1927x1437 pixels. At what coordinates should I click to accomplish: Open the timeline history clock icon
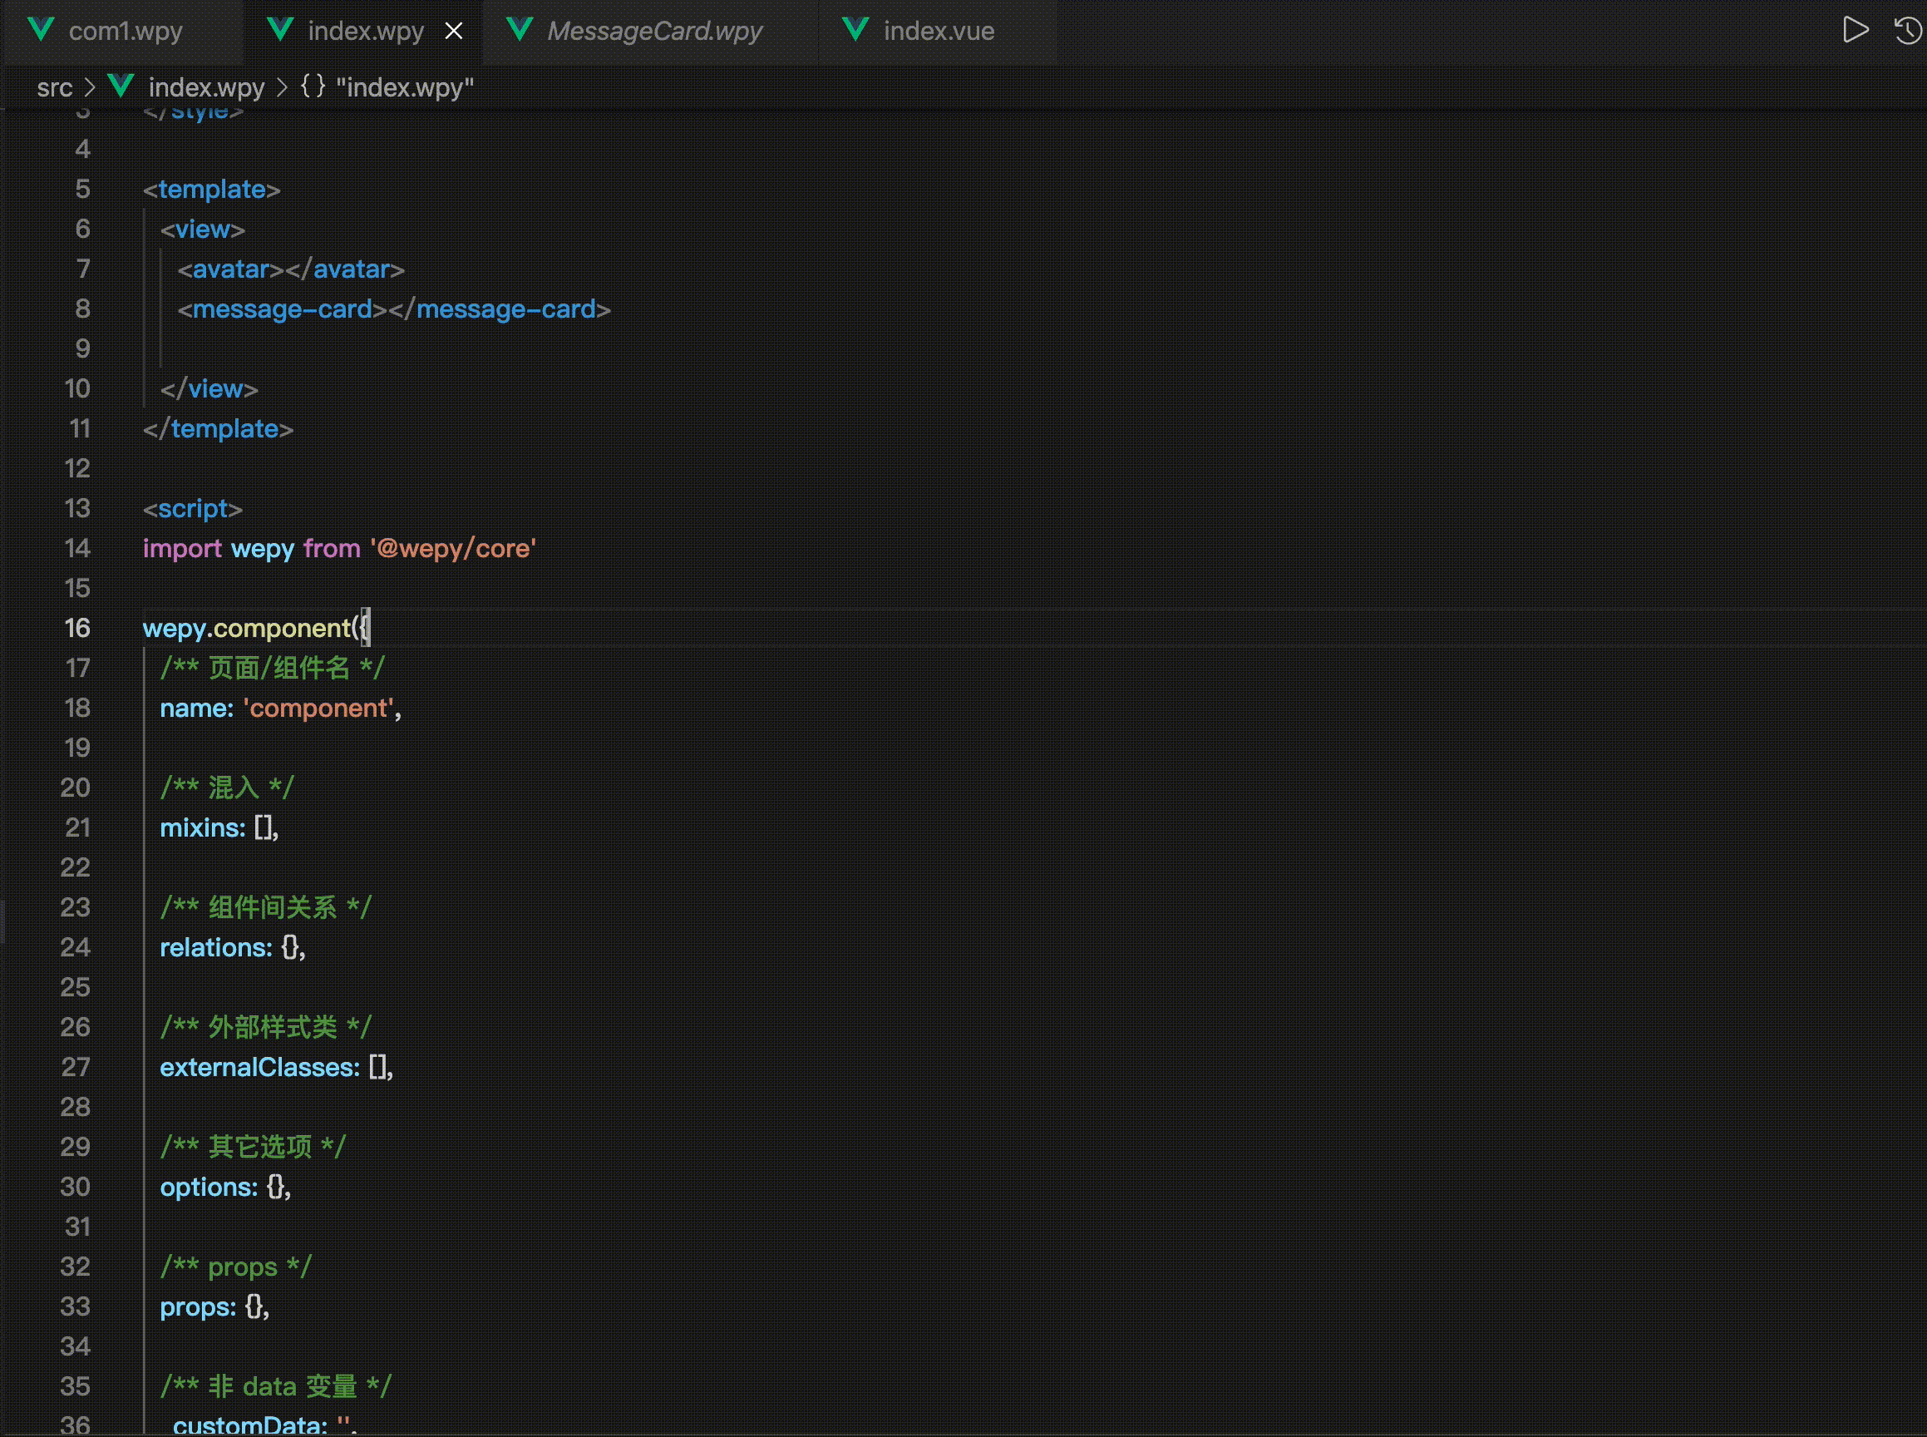pyautogui.click(x=1908, y=32)
